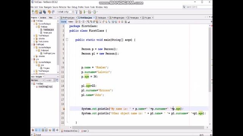Close the FirstClass.java editor tab
The height and width of the screenshot is (136, 243).
pyautogui.click(x=94, y=18)
